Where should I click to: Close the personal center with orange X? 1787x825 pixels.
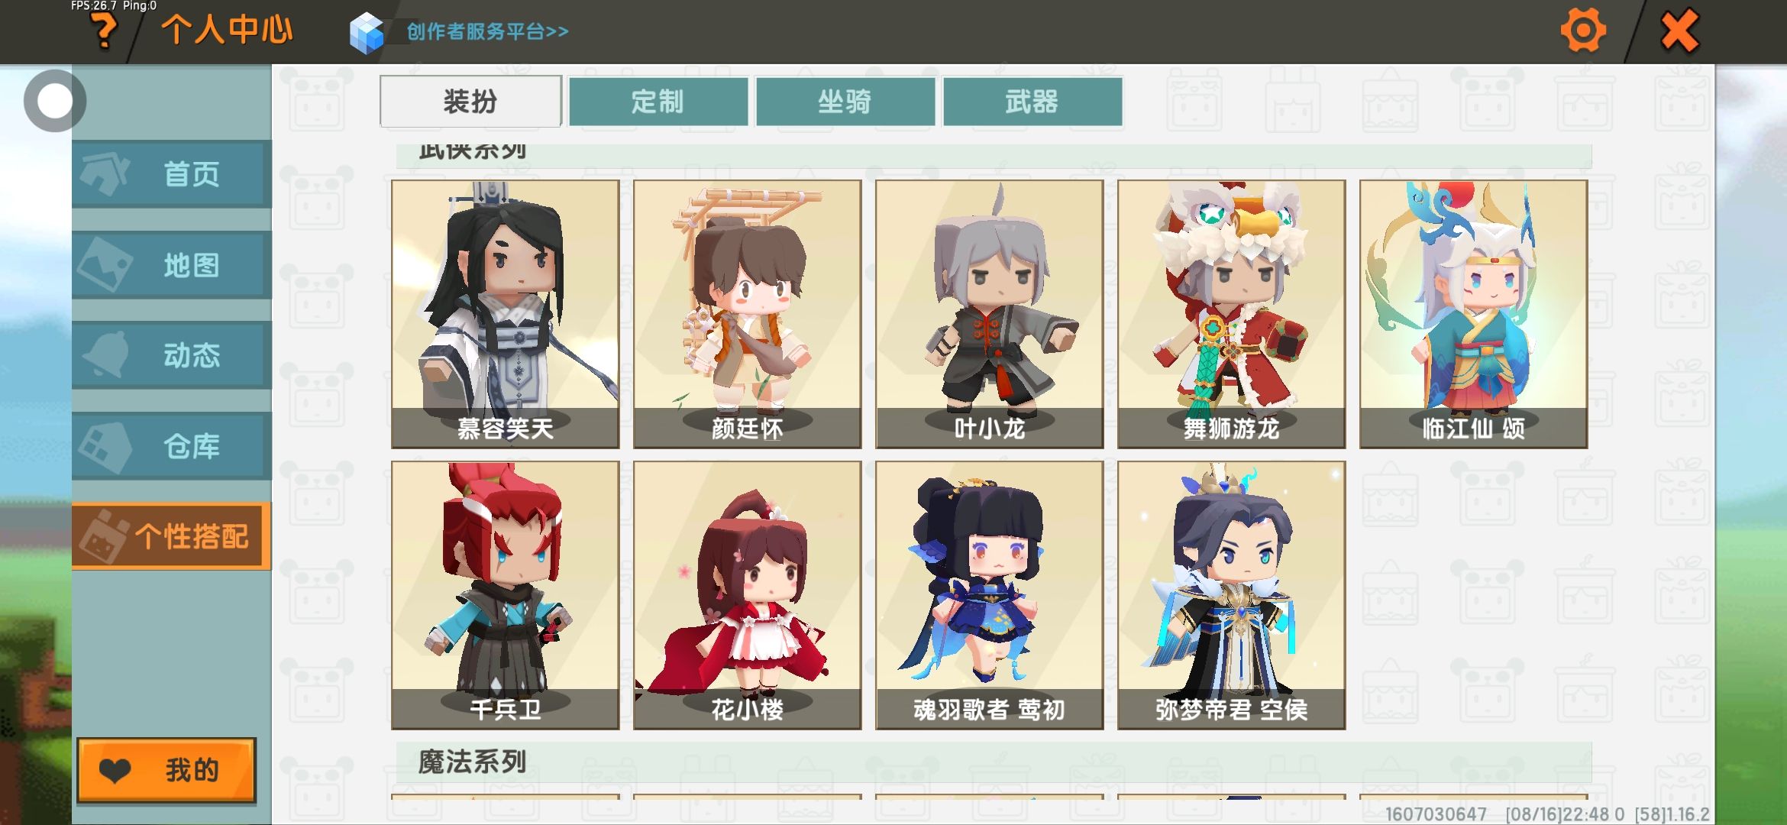tap(1679, 31)
